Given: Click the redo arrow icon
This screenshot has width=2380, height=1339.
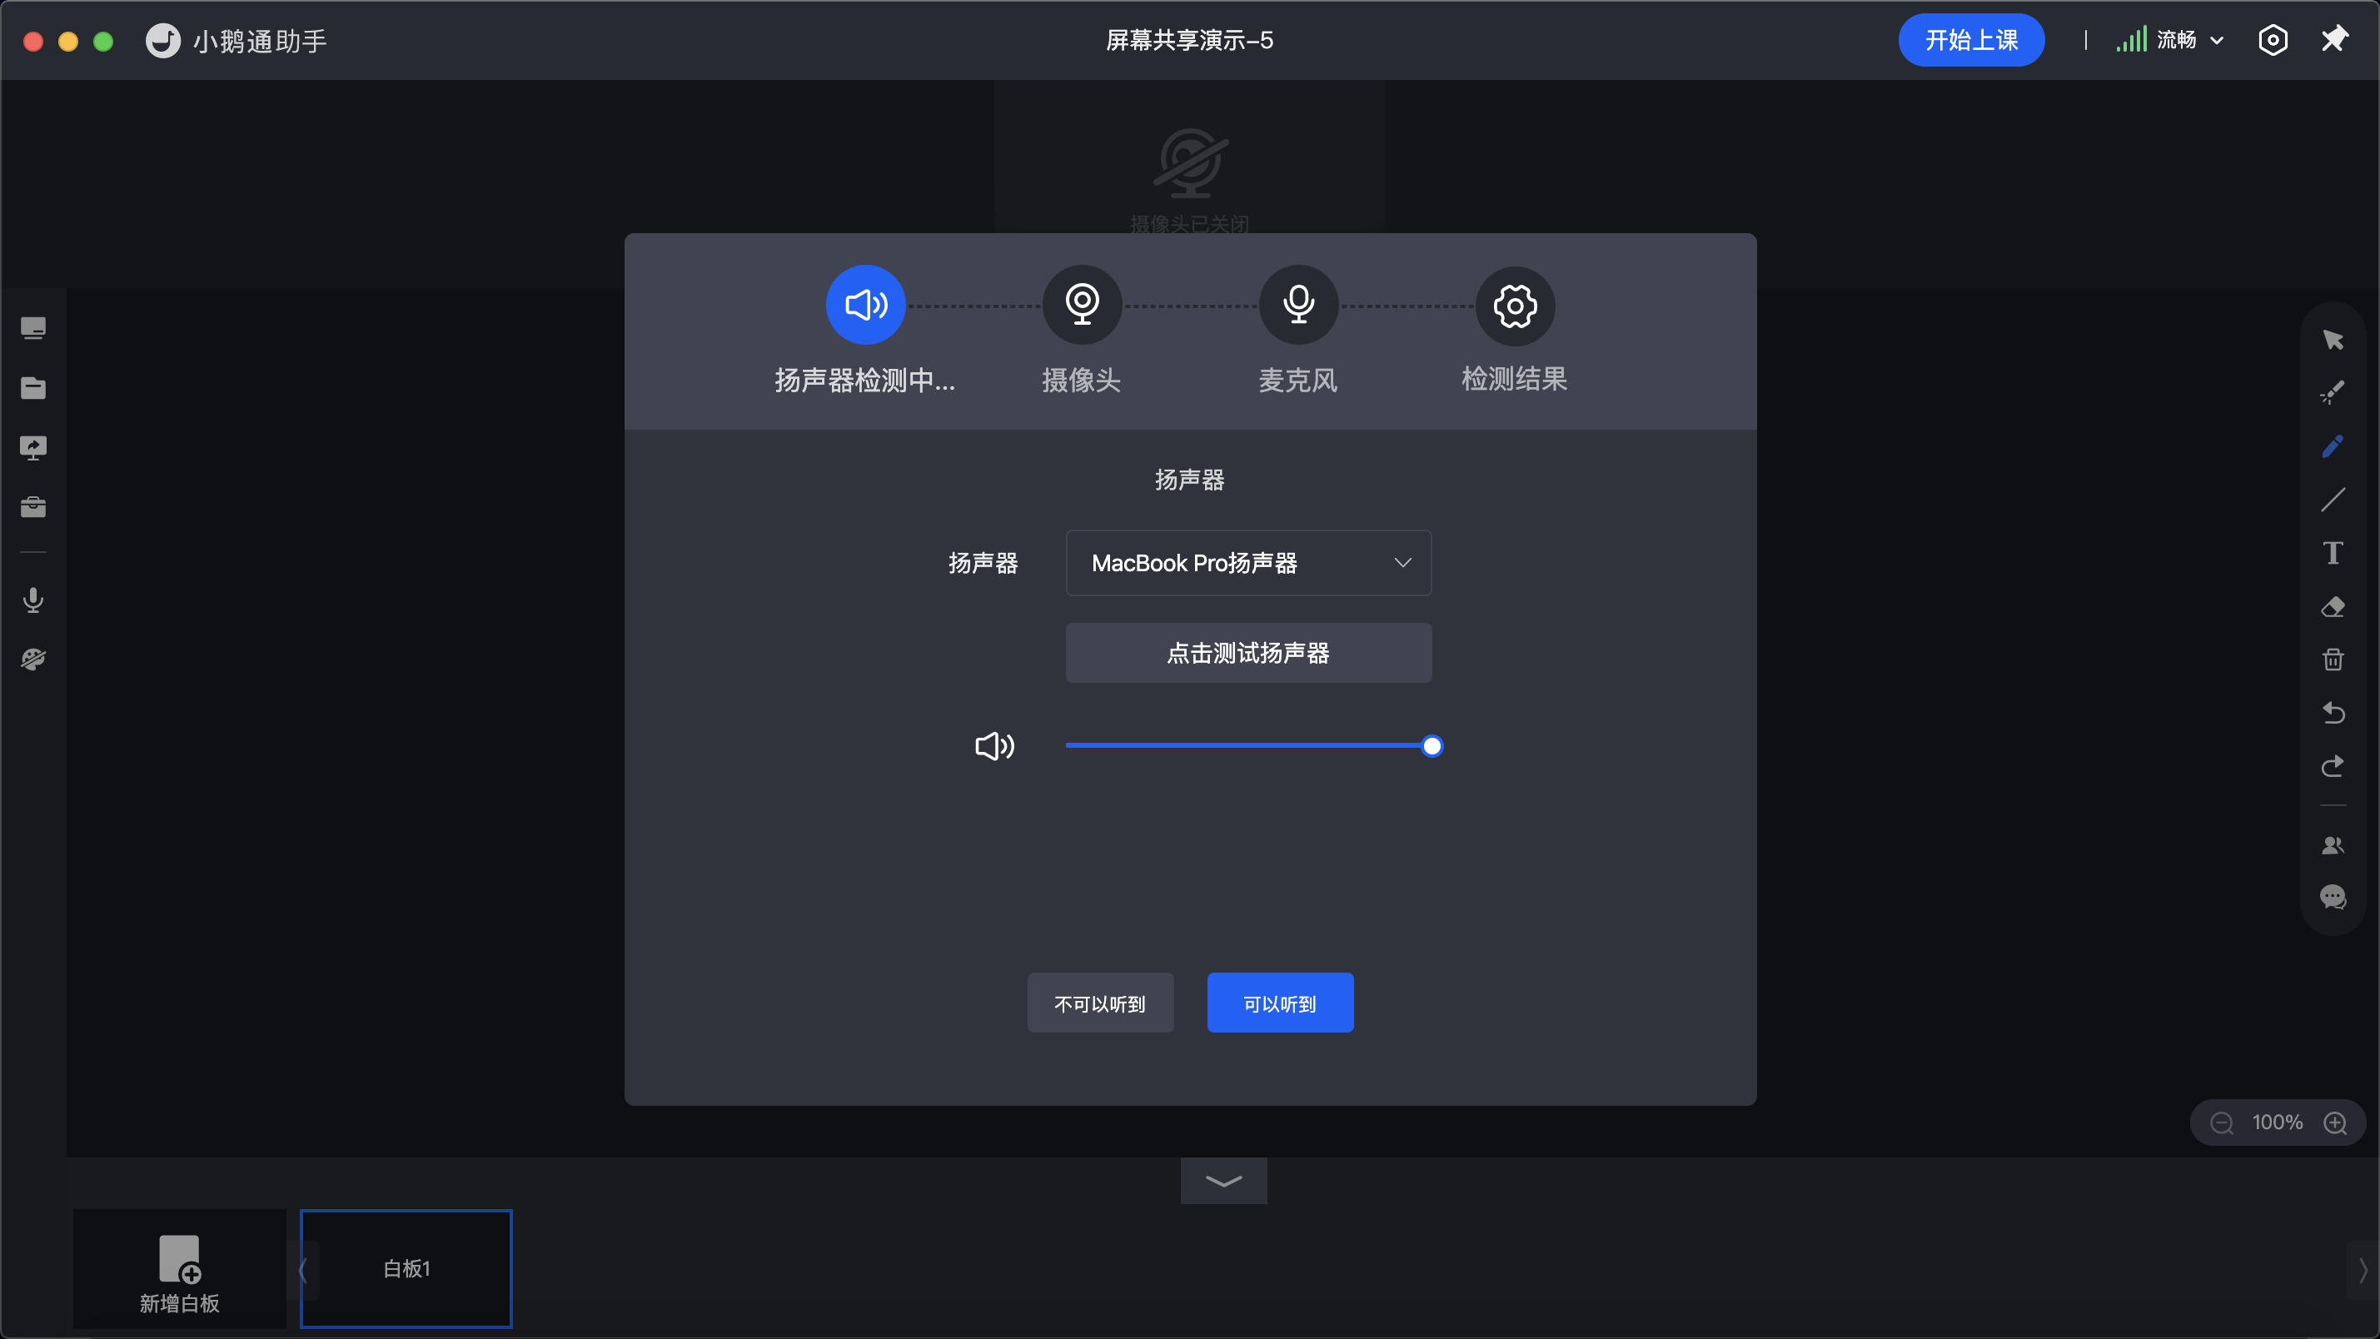Looking at the screenshot, I should tap(2333, 766).
